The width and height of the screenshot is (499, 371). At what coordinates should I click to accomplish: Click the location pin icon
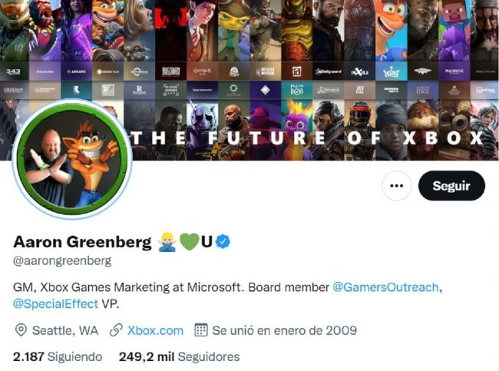point(21,330)
